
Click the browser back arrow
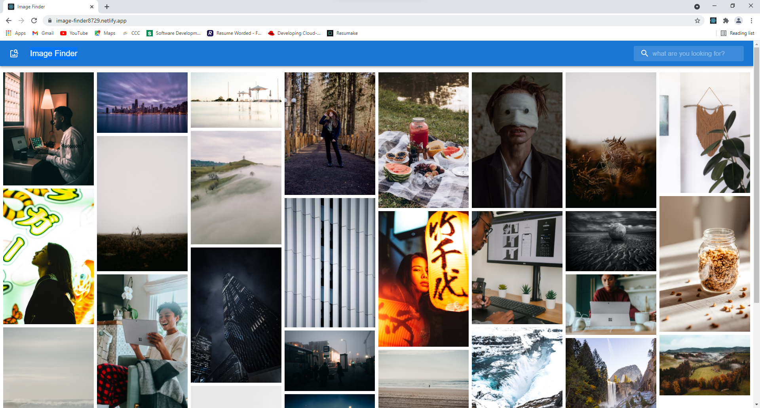pos(9,21)
